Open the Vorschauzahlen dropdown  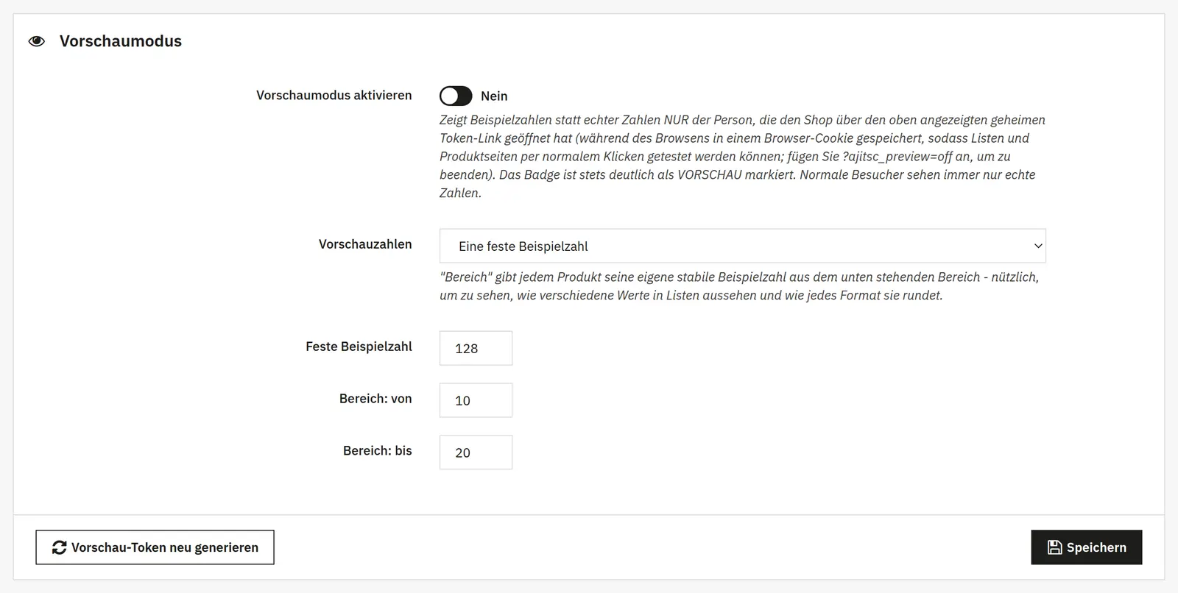tap(742, 246)
